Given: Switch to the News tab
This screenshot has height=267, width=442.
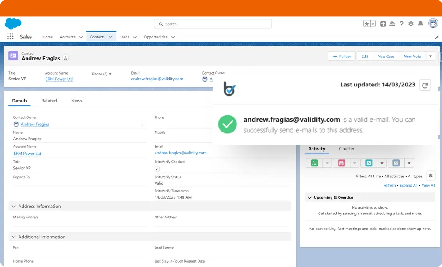Looking at the screenshot, I should point(76,101).
